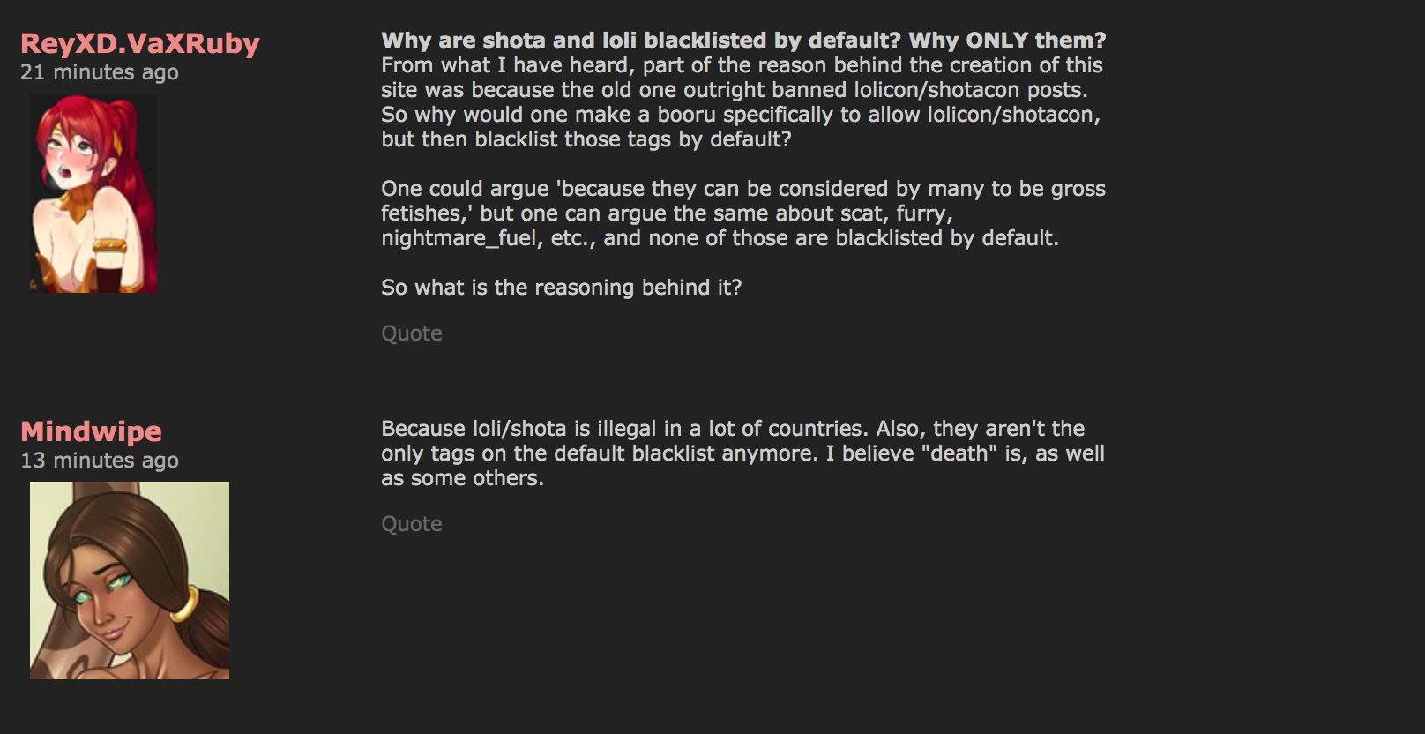Click the line starting "site was because the old one"
1425x734 pixels.
(x=734, y=90)
